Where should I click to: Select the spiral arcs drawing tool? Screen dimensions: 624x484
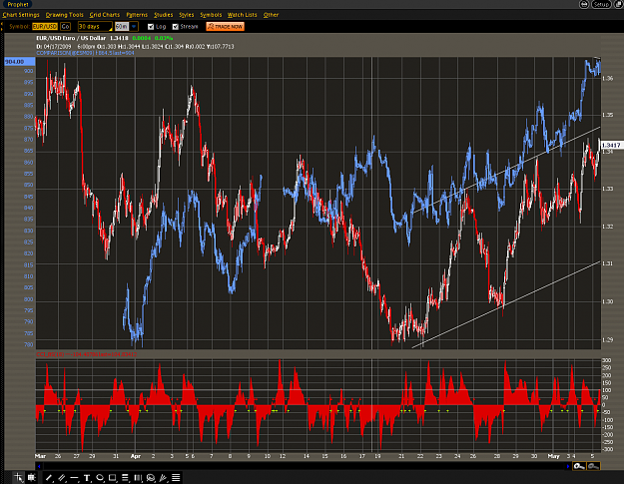tap(151, 478)
